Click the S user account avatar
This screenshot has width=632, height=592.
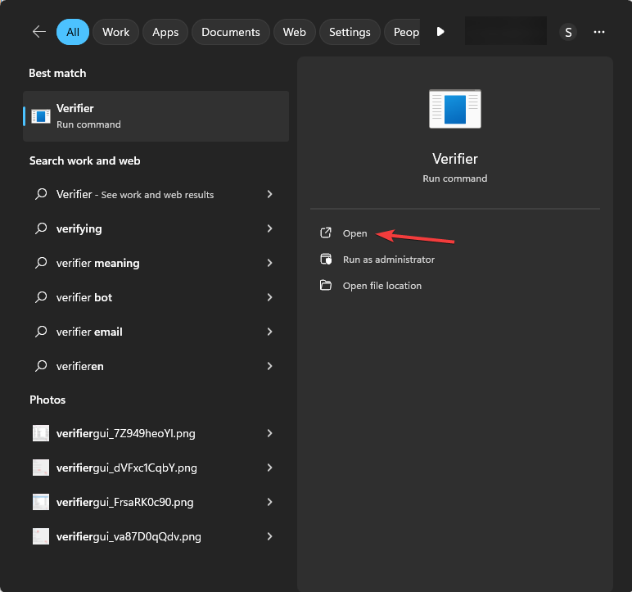pos(568,32)
